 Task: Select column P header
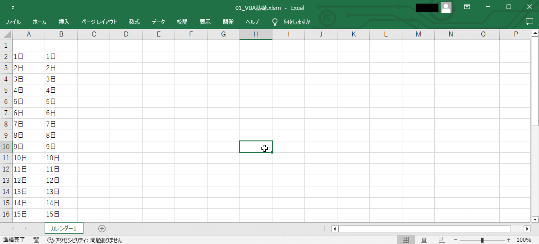pyautogui.click(x=515, y=34)
